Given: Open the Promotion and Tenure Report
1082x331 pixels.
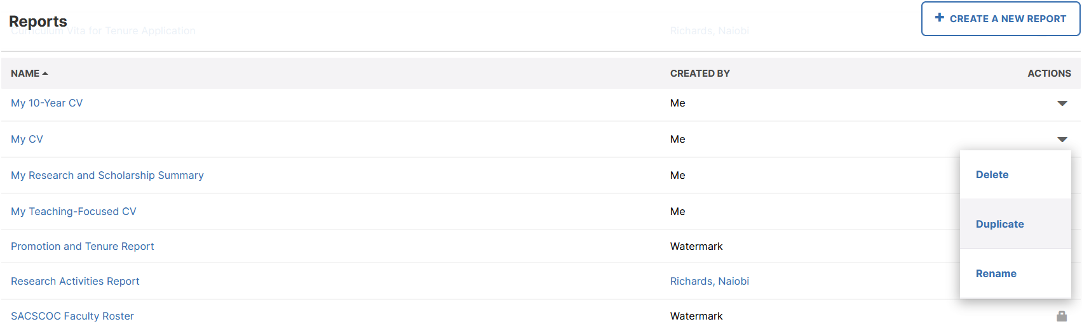Looking at the screenshot, I should coord(82,247).
